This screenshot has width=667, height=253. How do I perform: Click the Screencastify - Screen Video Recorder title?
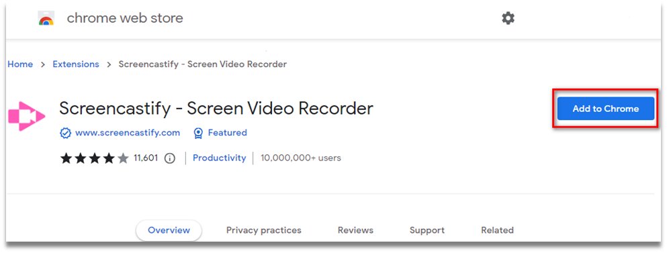(x=216, y=109)
